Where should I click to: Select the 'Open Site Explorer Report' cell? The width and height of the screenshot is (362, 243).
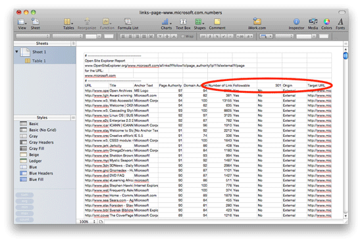pyautogui.click(x=109, y=61)
